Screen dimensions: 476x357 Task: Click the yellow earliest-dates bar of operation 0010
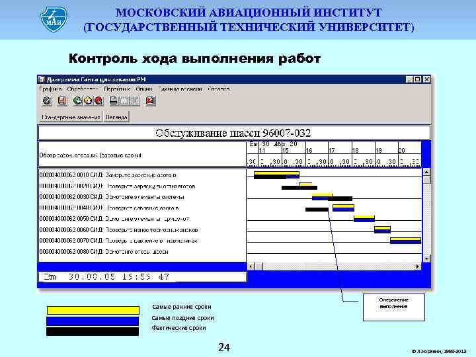(276, 173)
